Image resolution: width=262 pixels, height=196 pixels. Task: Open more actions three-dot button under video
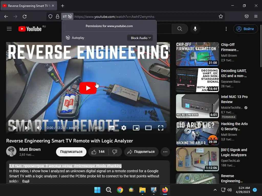(165, 152)
